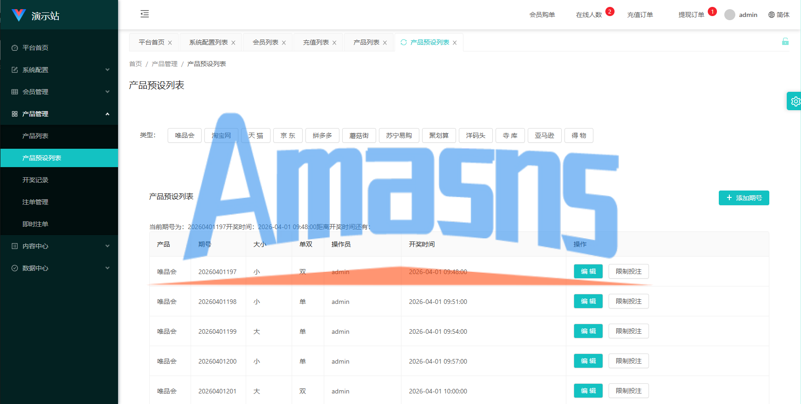Select 苏宁易购 type filter
This screenshot has height=404, width=801.
click(x=399, y=135)
